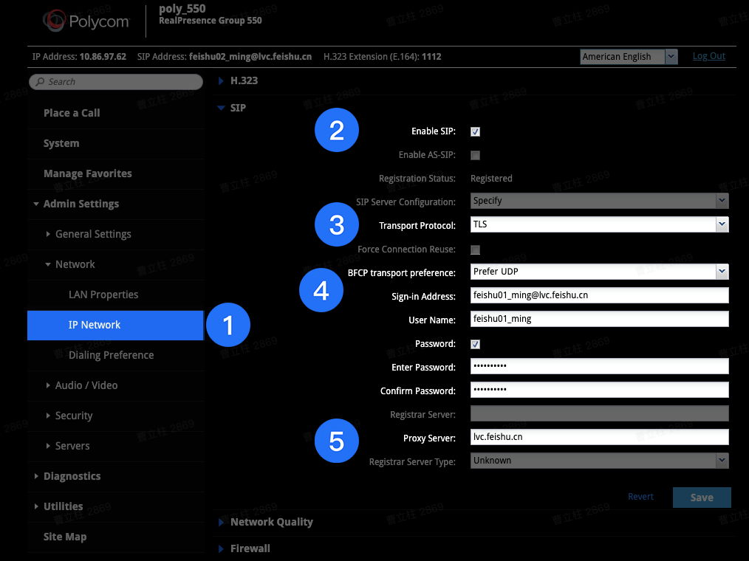Expand the Firewall section

[x=250, y=548]
